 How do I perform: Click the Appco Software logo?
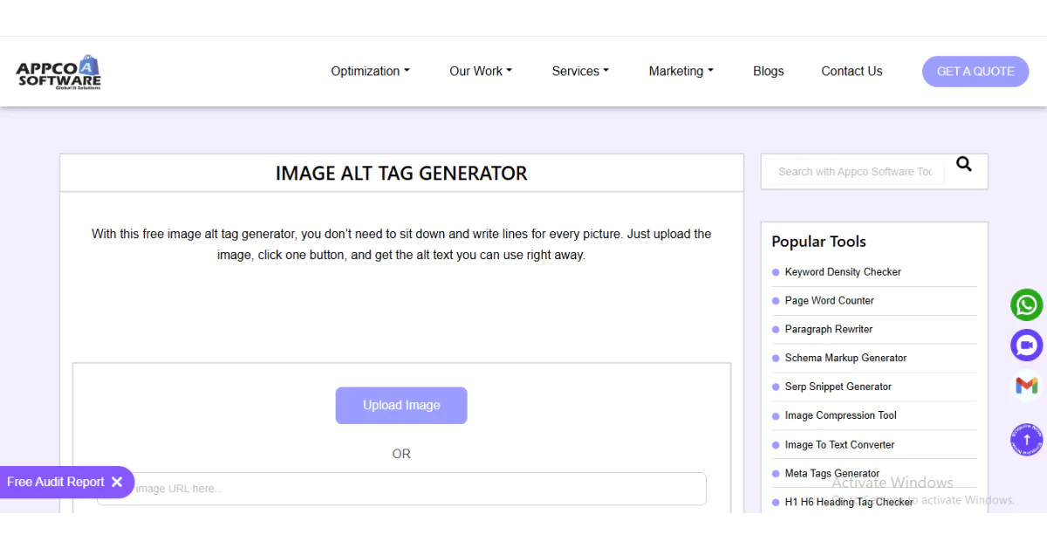pos(57,71)
